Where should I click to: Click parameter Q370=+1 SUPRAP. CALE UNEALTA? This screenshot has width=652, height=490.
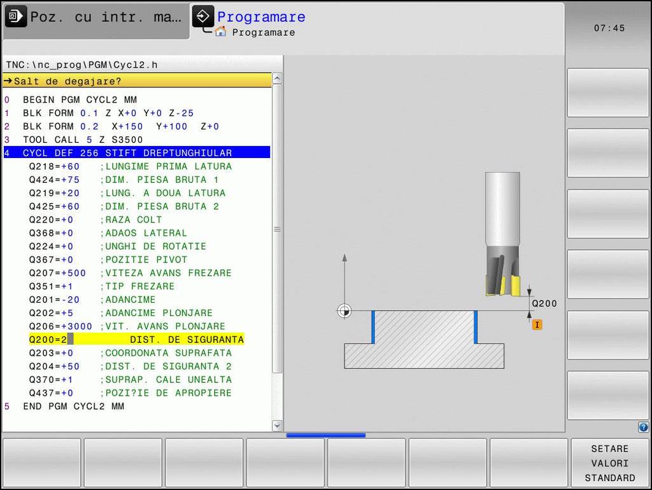pos(130,380)
